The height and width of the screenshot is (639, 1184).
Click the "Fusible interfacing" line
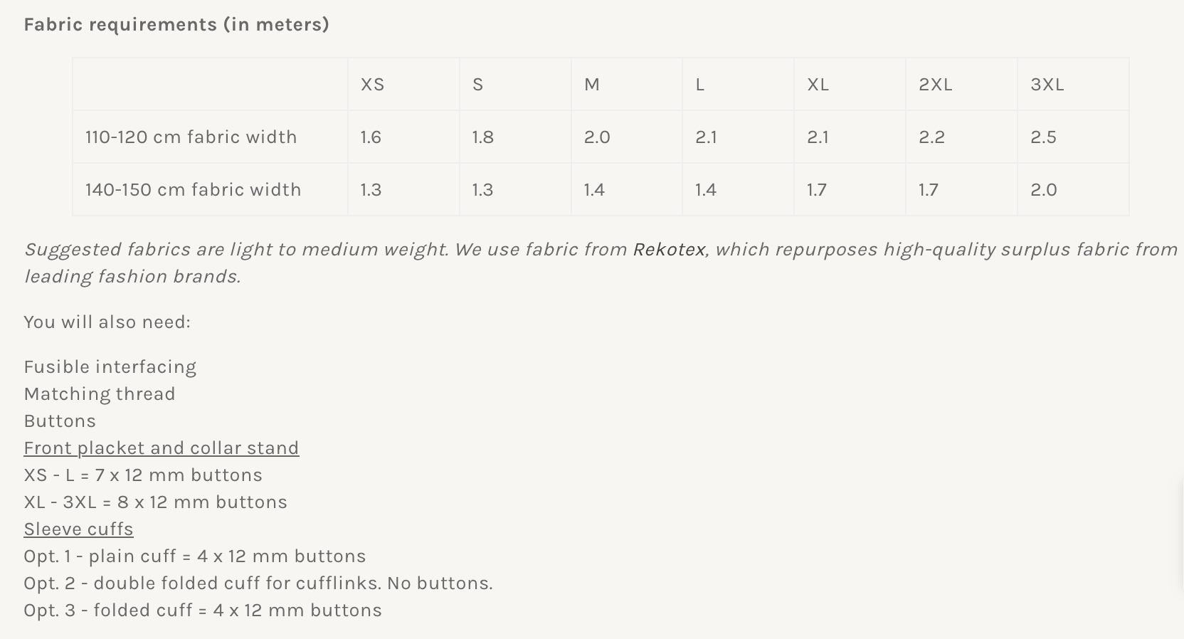[110, 367]
